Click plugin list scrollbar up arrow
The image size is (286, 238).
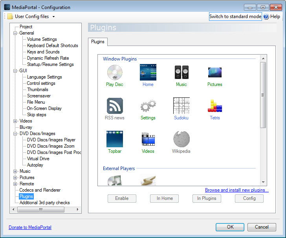(x=263, y=59)
